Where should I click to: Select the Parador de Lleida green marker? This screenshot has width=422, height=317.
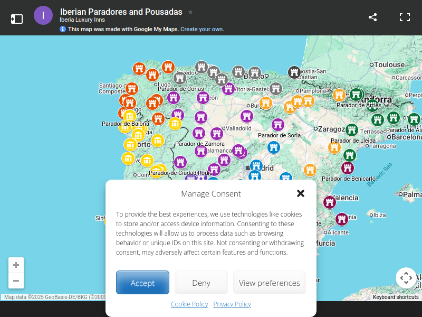point(352,129)
